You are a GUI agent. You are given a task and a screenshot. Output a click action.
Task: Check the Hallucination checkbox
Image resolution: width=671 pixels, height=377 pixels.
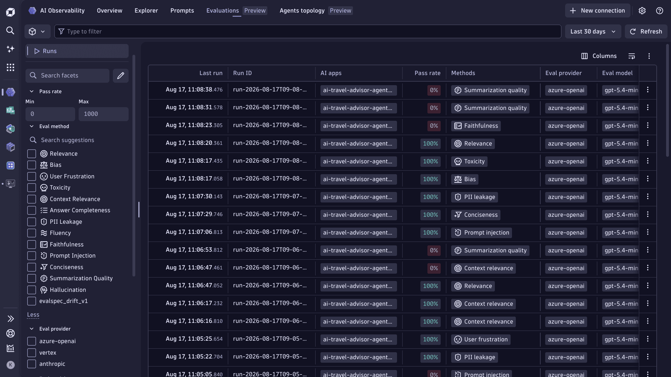pyautogui.click(x=31, y=290)
